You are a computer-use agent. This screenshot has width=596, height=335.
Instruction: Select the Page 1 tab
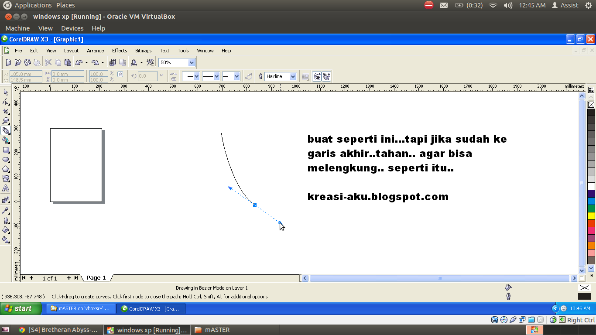[96, 278]
